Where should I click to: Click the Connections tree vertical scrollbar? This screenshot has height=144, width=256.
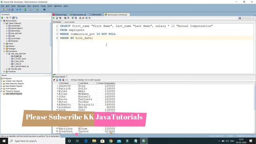[51, 34]
